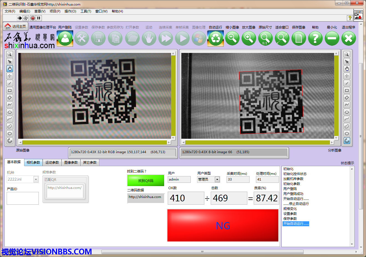Click the red exit program X icon
The height and width of the screenshot is (257, 366).
point(349,38)
